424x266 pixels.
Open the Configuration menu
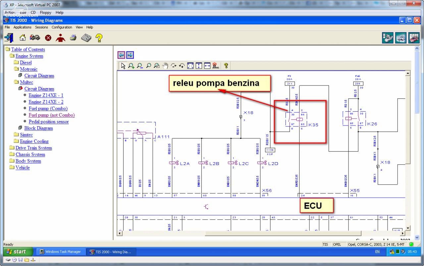pyautogui.click(x=62, y=27)
